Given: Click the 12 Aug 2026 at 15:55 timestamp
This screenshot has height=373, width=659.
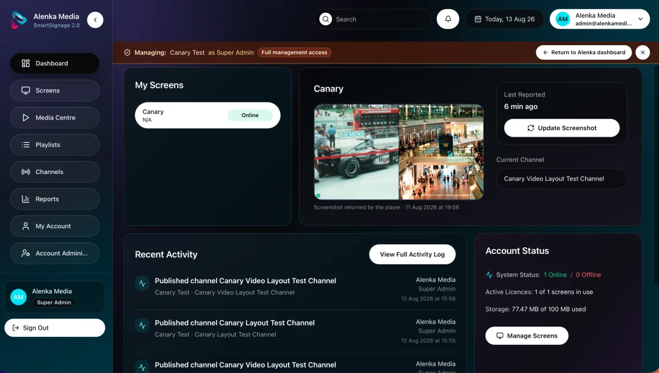Looking at the screenshot, I should click(x=428, y=341).
